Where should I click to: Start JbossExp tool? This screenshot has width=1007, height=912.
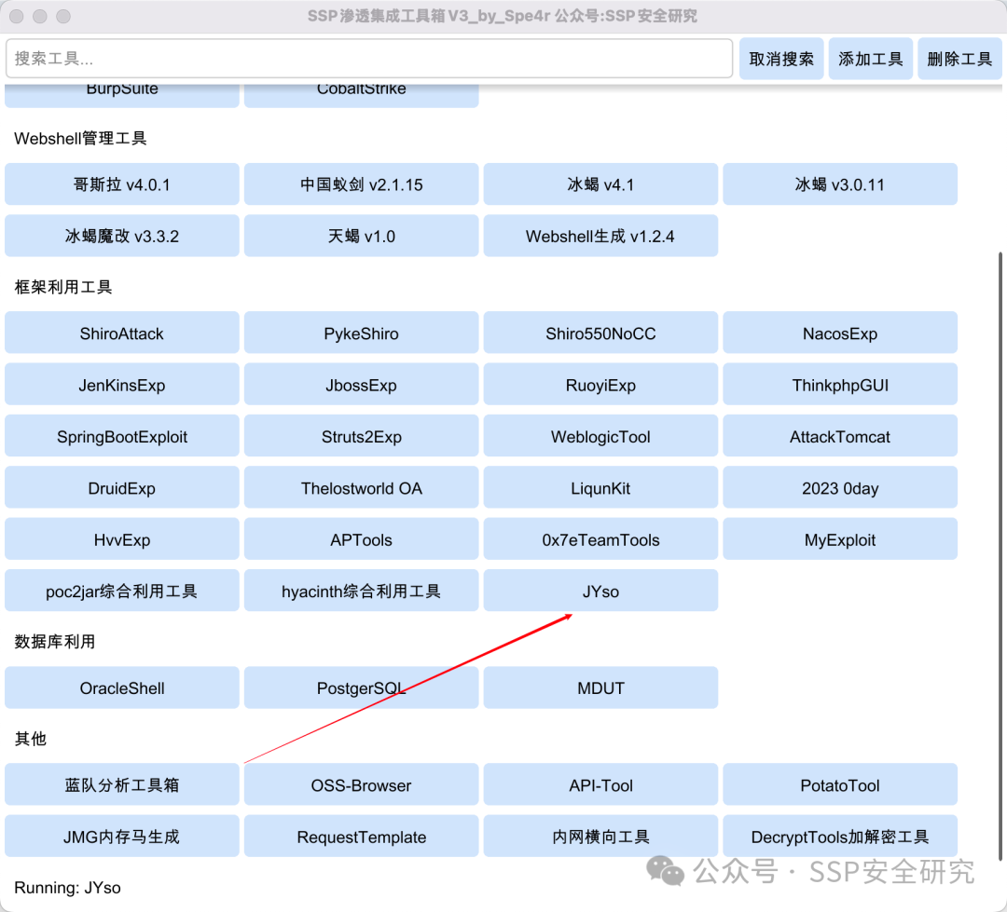[x=362, y=385]
